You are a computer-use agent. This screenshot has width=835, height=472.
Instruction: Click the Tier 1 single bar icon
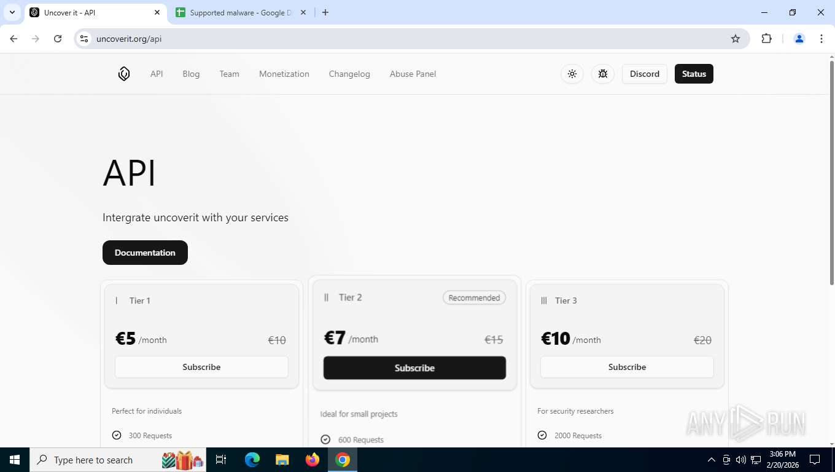(117, 301)
